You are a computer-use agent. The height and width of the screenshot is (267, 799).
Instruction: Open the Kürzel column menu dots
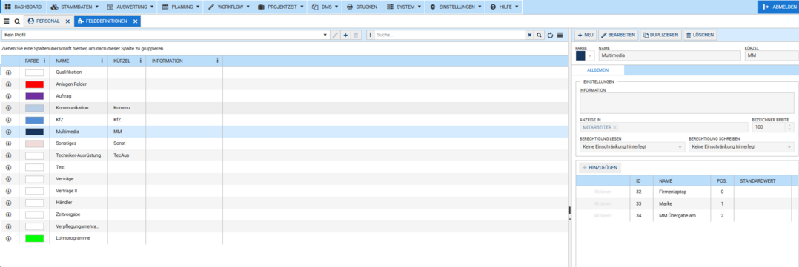coord(140,61)
